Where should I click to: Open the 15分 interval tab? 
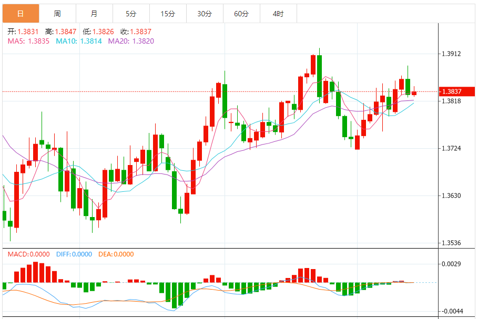pos(168,14)
